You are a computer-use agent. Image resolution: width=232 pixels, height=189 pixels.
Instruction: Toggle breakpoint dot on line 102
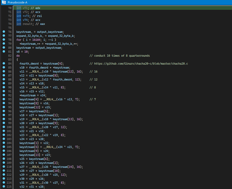[x=4, y=135]
